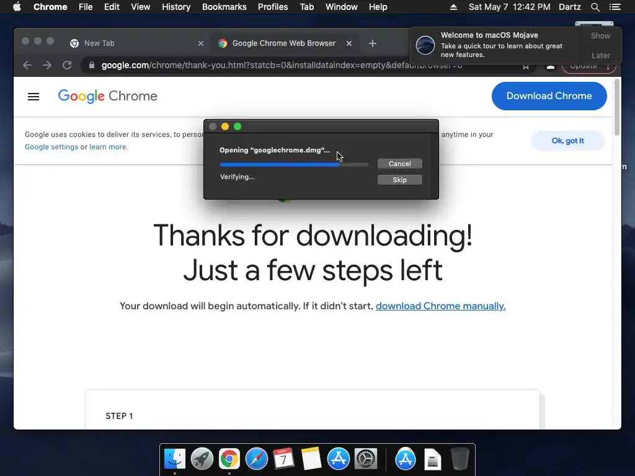The height and width of the screenshot is (476, 635).
Task: Click download Chrome manually link
Action: 441,306
